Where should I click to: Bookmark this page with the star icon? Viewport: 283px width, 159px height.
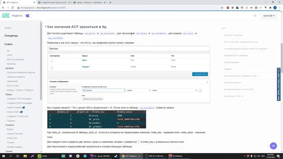tap(222, 8)
